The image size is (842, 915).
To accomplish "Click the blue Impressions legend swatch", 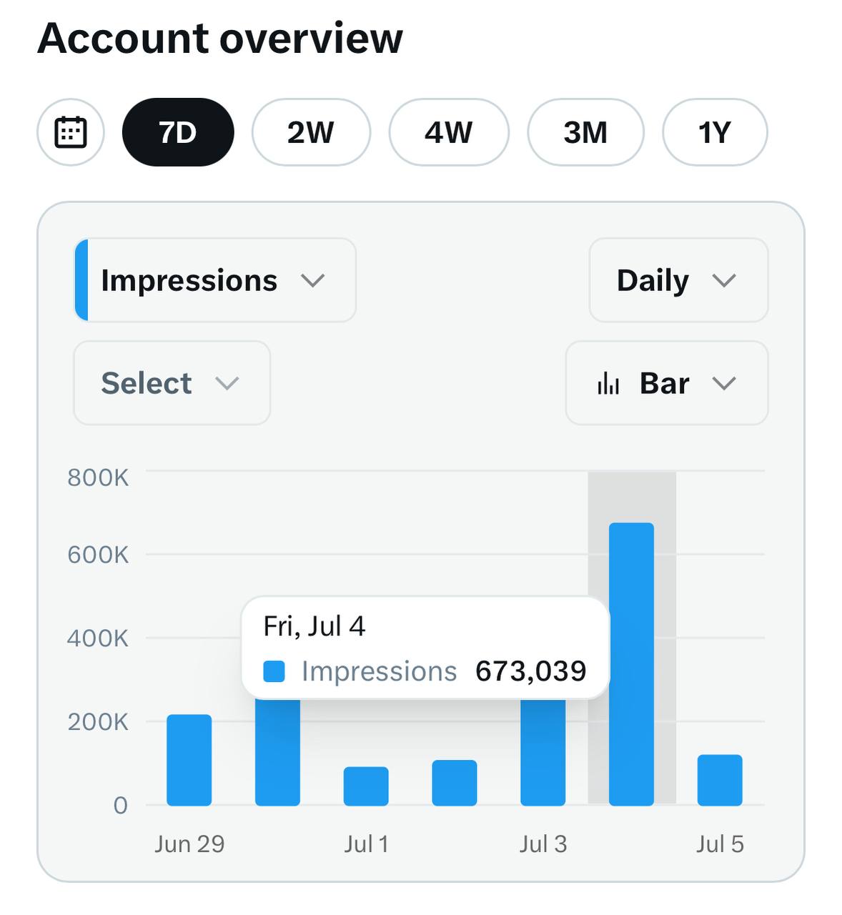I will tap(274, 671).
